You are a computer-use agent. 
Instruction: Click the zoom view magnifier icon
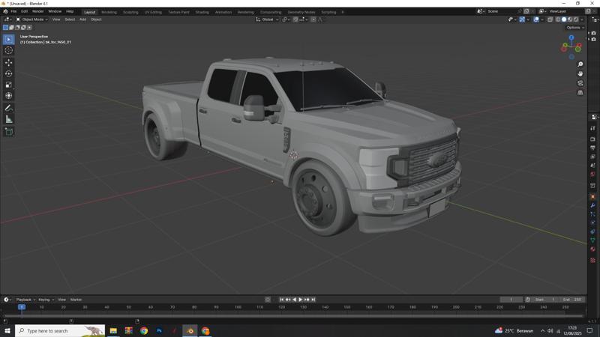[x=580, y=64]
